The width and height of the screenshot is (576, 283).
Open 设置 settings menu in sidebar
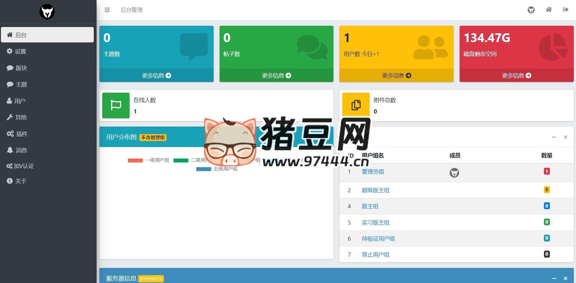(x=47, y=51)
